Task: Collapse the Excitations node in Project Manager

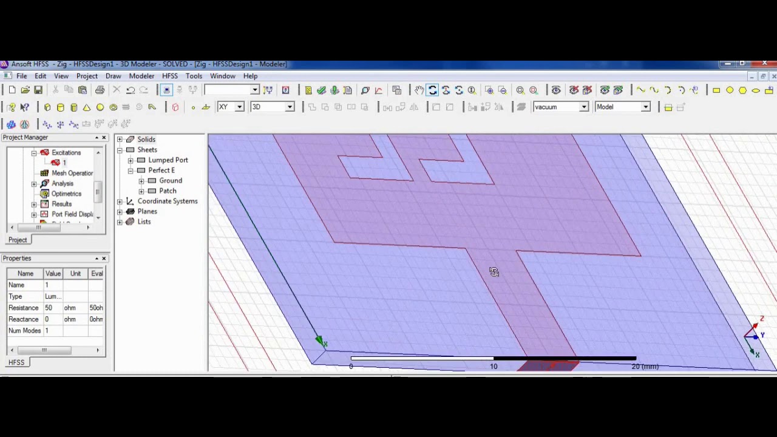Action: (34, 153)
